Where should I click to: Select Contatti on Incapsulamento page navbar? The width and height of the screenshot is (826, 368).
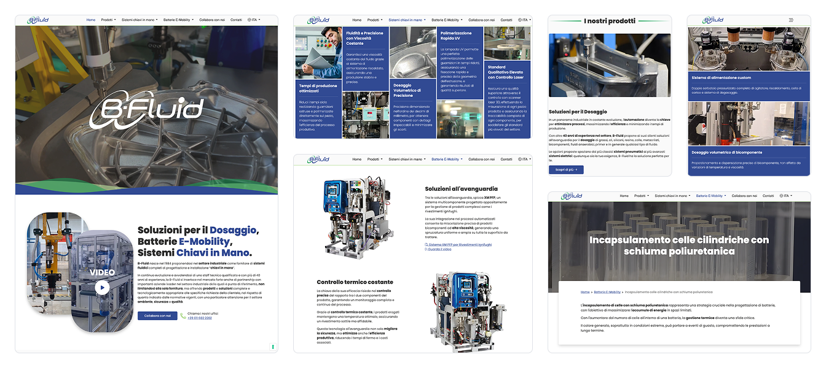pyautogui.click(x=768, y=196)
